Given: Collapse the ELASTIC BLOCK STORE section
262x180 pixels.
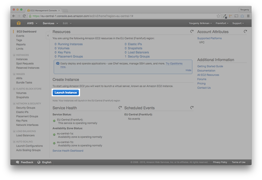Looking at the screenshot, I should pyautogui.click(x=15, y=89).
